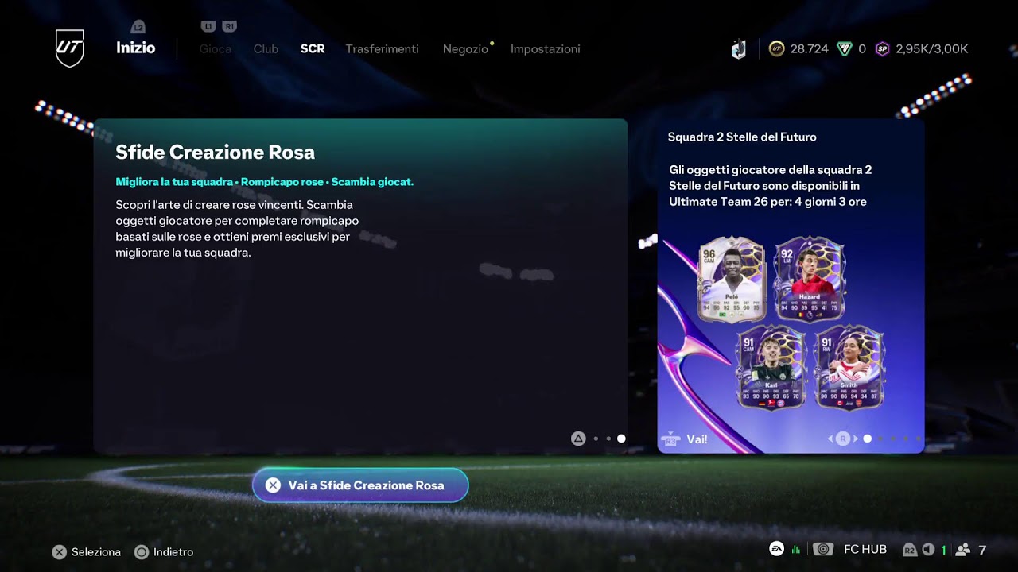Click the triangle button icon in tile pager
This screenshot has height=572, width=1018.
[x=578, y=439]
